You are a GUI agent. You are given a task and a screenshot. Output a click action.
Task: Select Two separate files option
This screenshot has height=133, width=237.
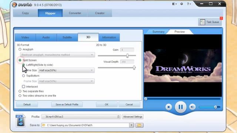click(x=20, y=91)
